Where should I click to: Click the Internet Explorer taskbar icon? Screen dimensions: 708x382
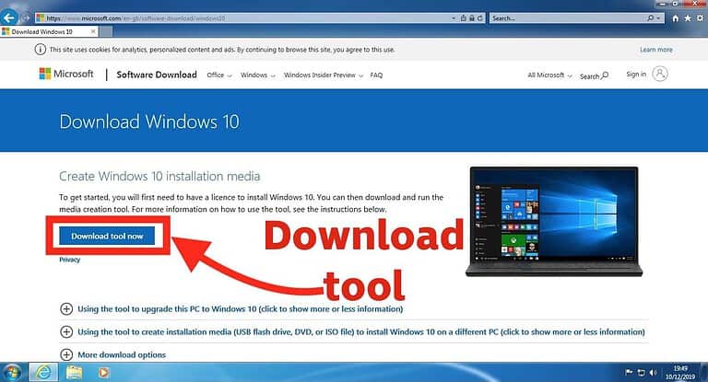tap(44, 373)
